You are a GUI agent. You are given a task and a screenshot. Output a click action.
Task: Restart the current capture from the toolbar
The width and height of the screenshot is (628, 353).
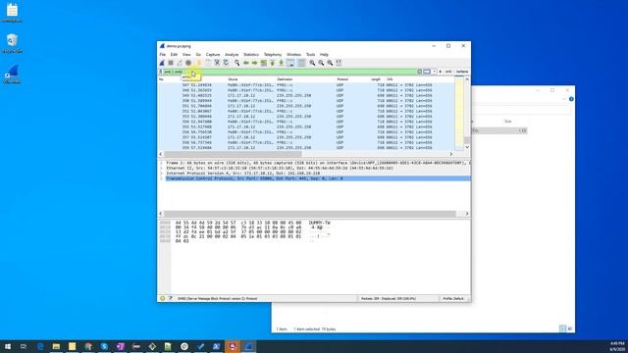[180, 63]
